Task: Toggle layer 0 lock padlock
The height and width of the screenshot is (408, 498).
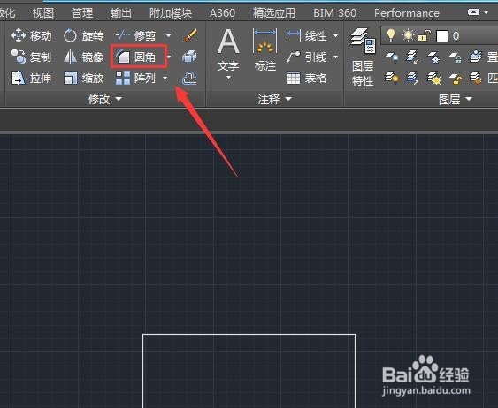Action: point(425,35)
